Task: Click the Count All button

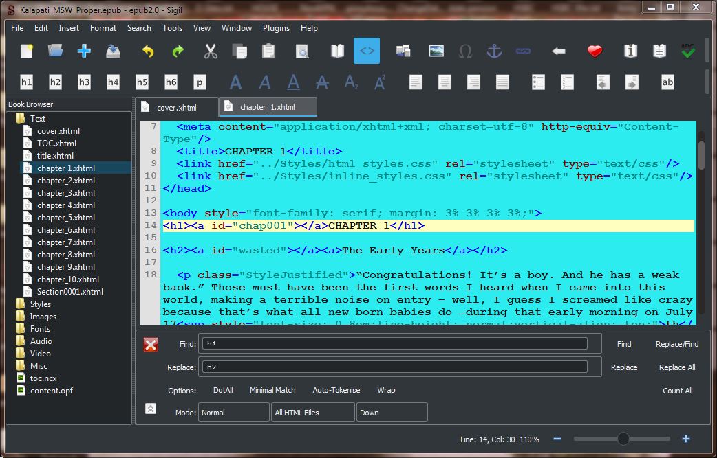Action: coord(677,391)
